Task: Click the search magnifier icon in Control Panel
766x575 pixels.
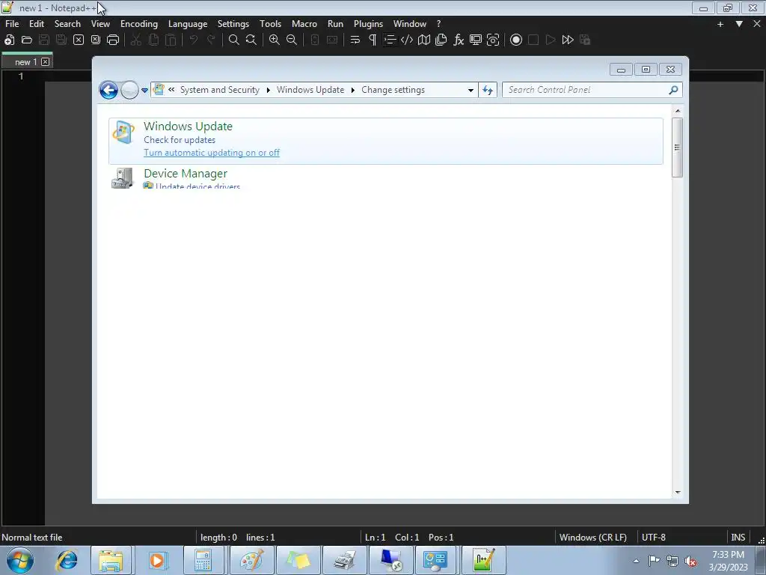Action: pyautogui.click(x=673, y=90)
